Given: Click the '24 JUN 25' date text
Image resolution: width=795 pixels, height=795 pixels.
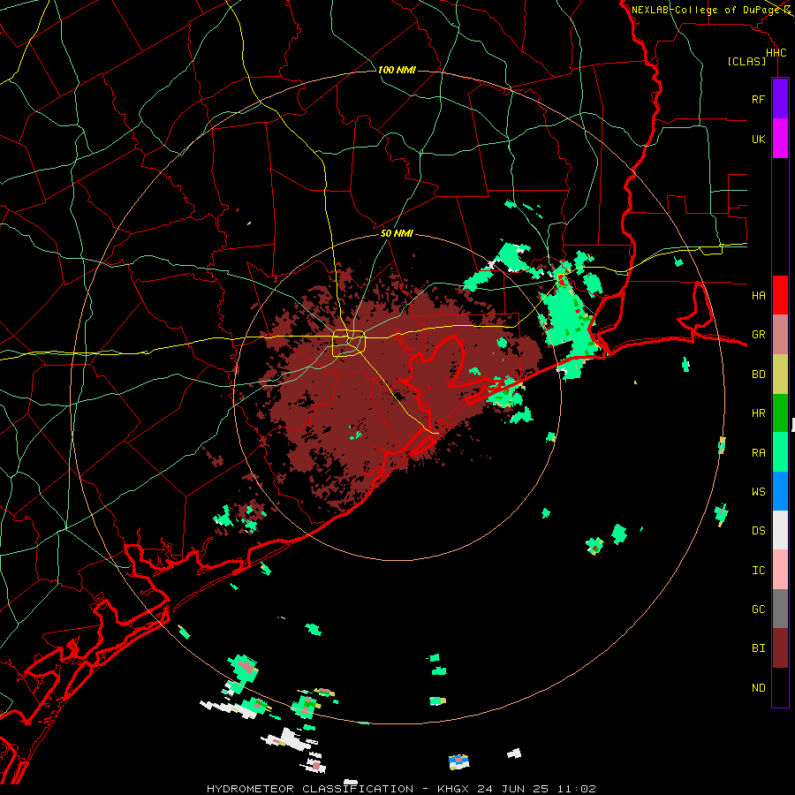Looking at the screenshot, I should (x=512, y=789).
